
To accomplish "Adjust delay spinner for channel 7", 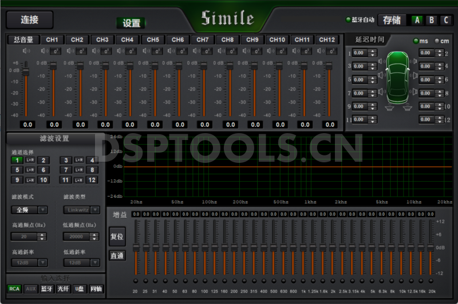I will tap(373, 93).
